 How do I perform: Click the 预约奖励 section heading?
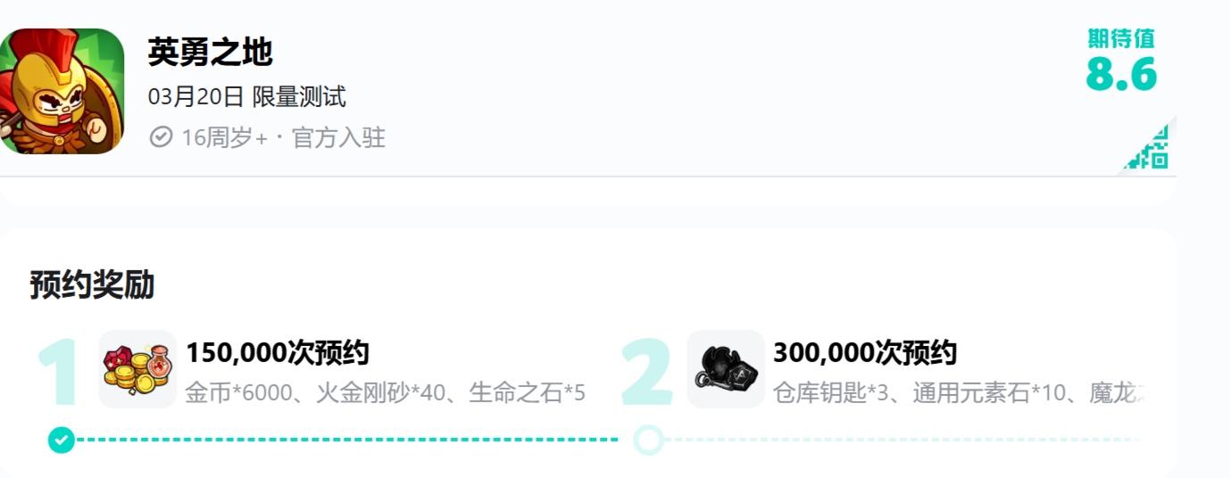tap(92, 285)
